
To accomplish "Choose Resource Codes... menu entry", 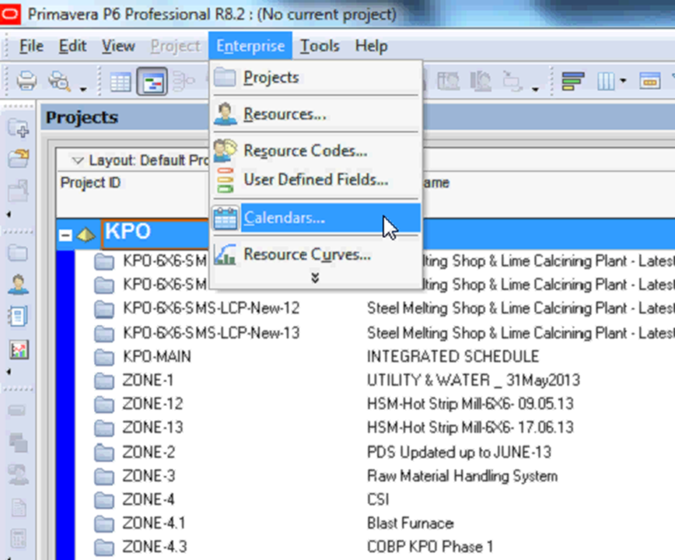I will 315,151.
